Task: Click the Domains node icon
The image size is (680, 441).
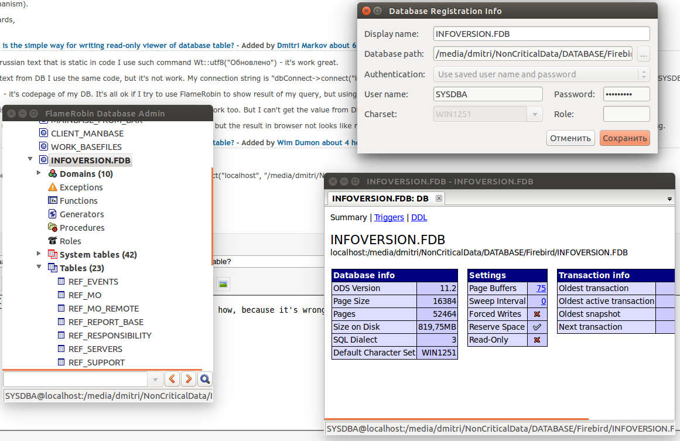Action: [x=53, y=173]
